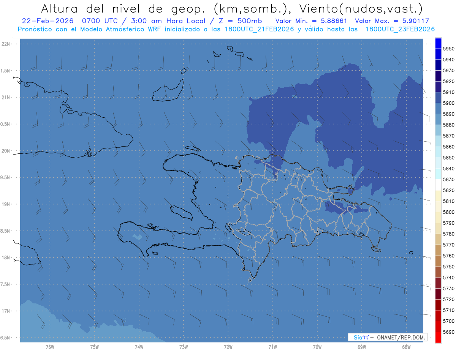Screen dimensions: 456x352
Task: Click the '20N' latitude label
Action: pos(5,151)
